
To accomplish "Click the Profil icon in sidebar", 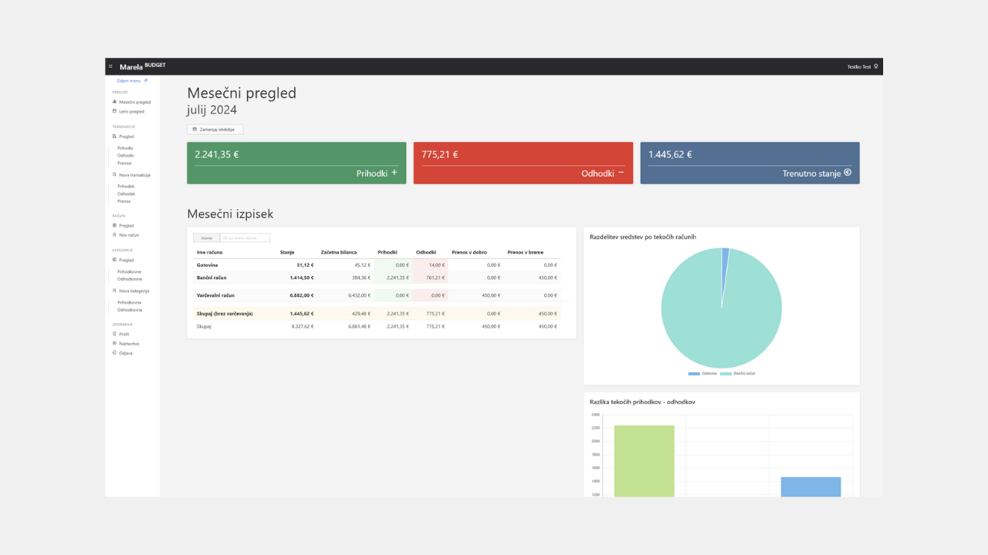I will pos(114,334).
